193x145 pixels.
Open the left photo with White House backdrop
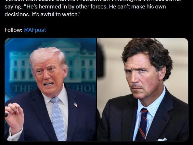[x=50, y=89]
